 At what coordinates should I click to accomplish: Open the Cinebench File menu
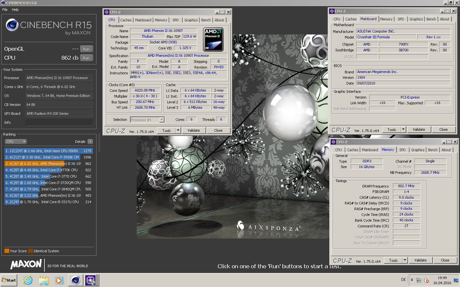(x=5, y=10)
